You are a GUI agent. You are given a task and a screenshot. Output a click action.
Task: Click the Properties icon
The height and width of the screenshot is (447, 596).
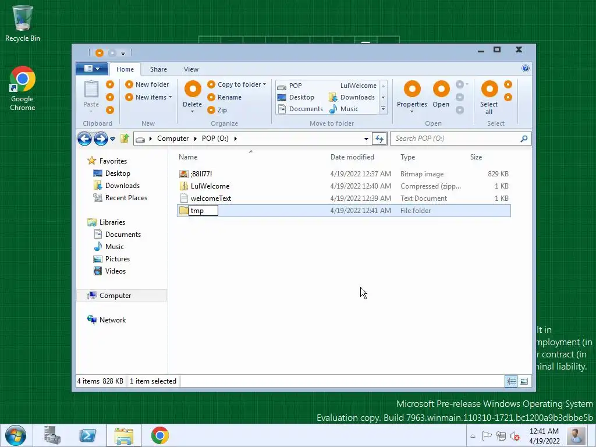point(413,89)
